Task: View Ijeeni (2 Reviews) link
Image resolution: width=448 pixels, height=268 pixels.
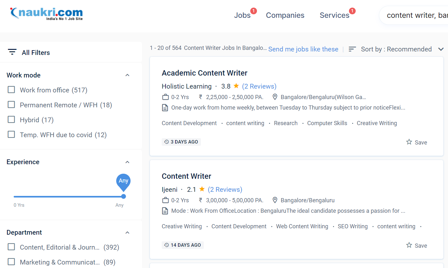Action: [x=225, y=190]
